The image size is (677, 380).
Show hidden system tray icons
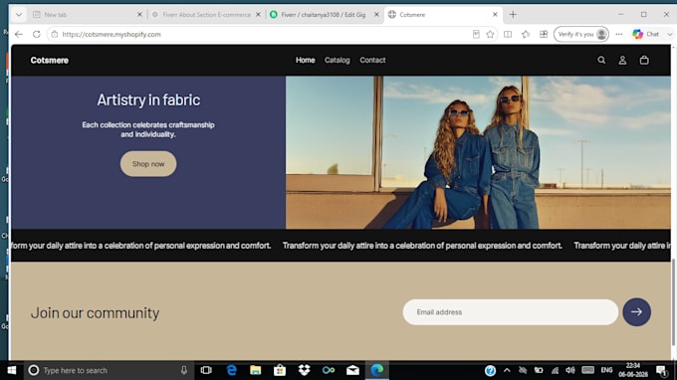[x=507, y=370]
